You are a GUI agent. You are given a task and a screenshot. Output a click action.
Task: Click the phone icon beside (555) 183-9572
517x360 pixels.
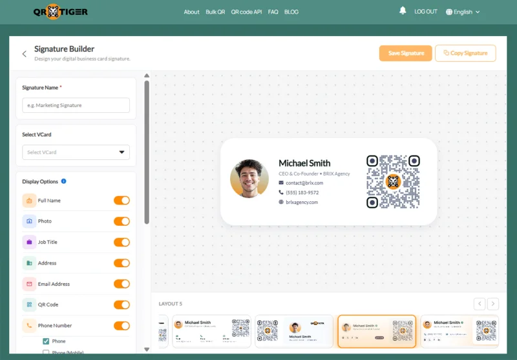point(281,192)
